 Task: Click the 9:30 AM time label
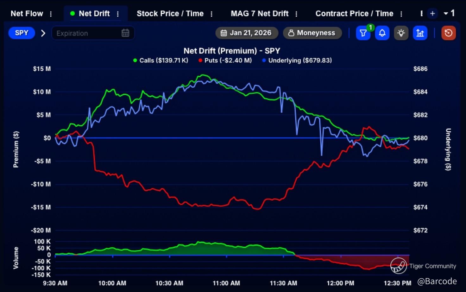coord(55,283)
